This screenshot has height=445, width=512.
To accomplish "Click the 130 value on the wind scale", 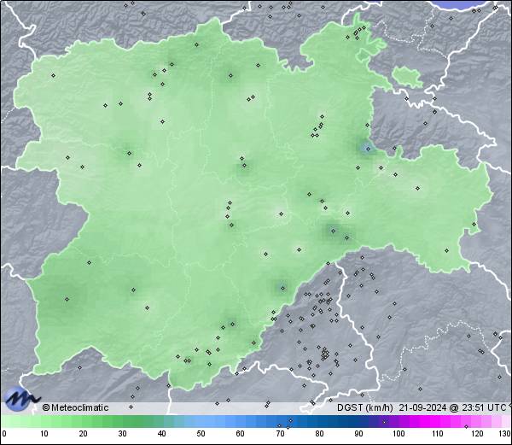I will [x=505, y=434].
